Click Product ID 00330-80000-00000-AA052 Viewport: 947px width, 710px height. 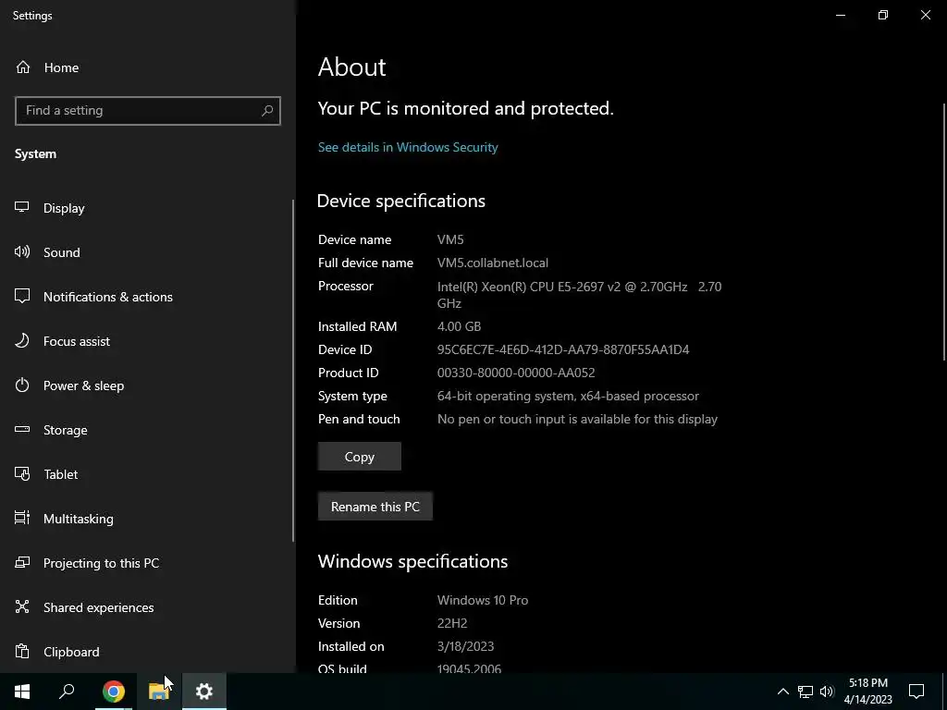pyautogui.click(x=516, y=373)
